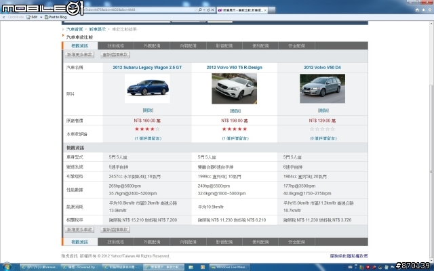Image resolution: width=434 pixels, height=271 pixels.
Task: Switch to the upper 技術規格 tab
Action: (116, 45)
